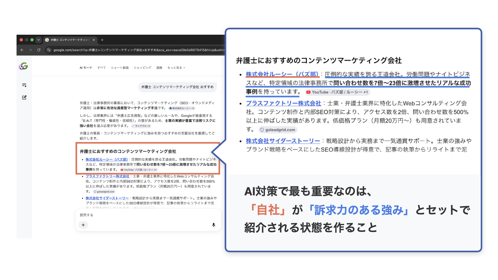Screen dimensions: 498x280
Task: Click the 質問する input field
Action: [x=148, y=215]
